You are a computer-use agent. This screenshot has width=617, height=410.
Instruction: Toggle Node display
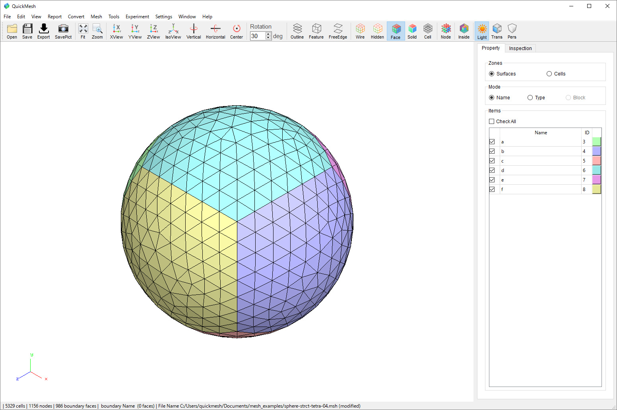(x=446, y=31)
